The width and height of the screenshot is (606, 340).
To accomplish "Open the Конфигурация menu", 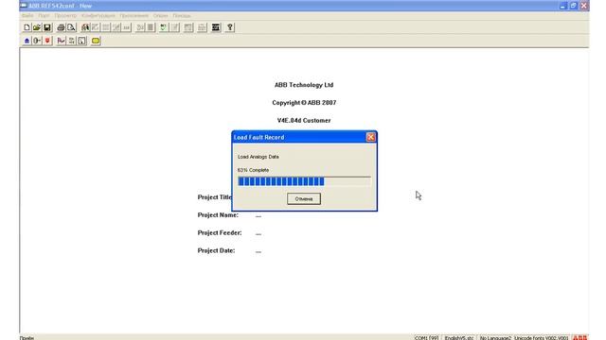I will coord(98,16).
